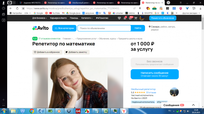Open the Gmail bookmark icon
204x114 pixels.
63,13
